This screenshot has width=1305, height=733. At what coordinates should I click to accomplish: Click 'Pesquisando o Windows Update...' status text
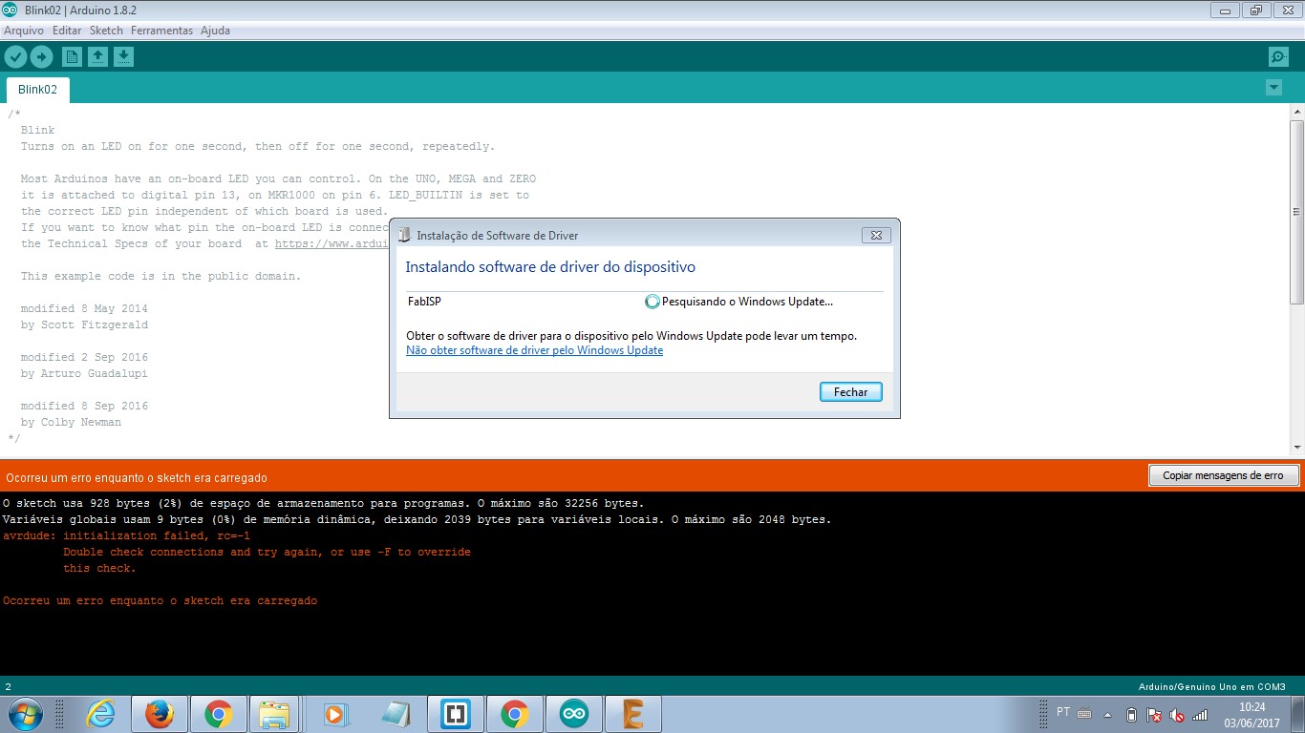[x=747, y=302]
